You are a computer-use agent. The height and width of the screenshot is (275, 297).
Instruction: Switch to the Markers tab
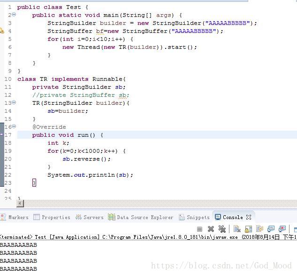click(15, 217)
